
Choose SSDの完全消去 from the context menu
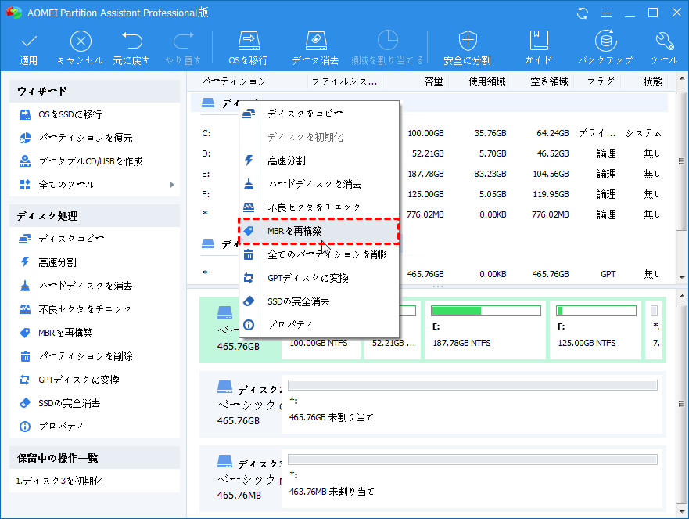(319, 301)
